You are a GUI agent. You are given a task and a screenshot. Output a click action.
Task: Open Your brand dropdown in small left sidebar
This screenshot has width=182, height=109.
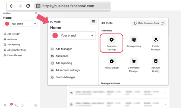(20, 24)
